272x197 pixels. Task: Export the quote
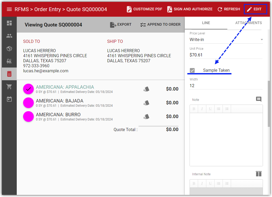coord(121,25)
